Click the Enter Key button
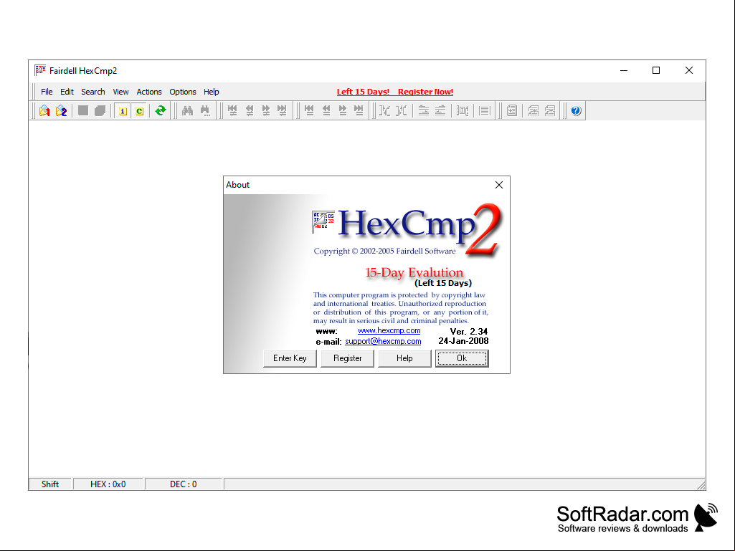The image size is (735, 551). point(290,358)
